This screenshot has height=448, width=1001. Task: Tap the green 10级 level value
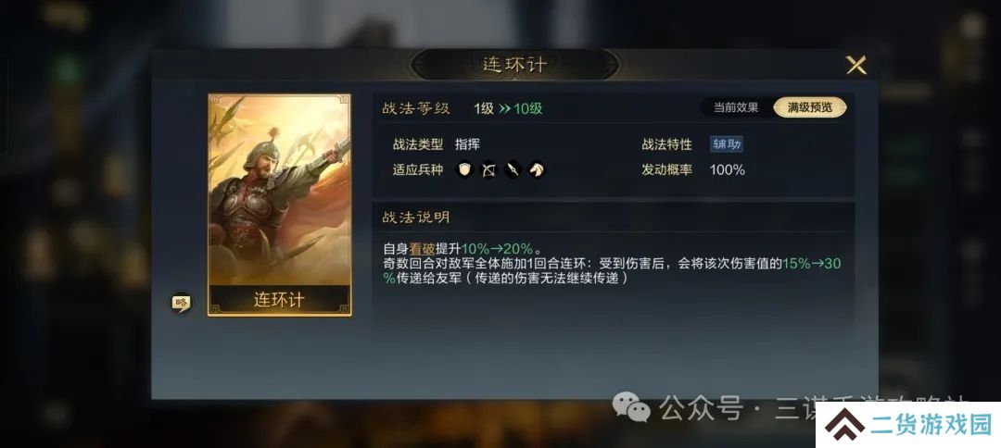(528, 108)
